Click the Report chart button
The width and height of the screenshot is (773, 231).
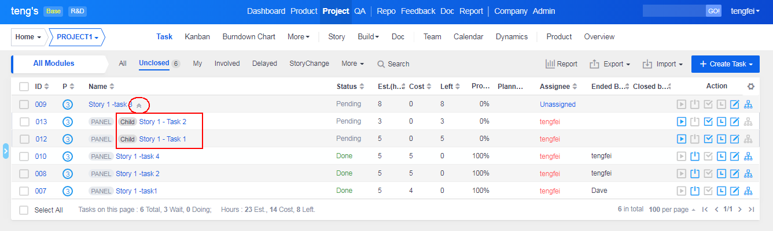561,64
